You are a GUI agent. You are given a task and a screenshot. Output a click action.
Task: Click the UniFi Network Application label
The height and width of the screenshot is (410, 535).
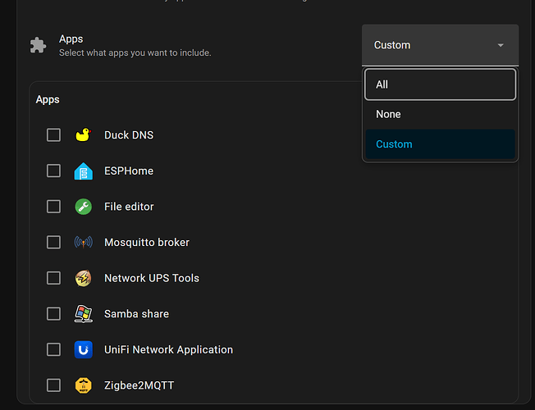pos(168,349)
